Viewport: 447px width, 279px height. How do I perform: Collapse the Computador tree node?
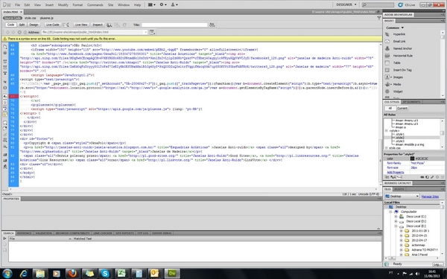coord(391,212)
